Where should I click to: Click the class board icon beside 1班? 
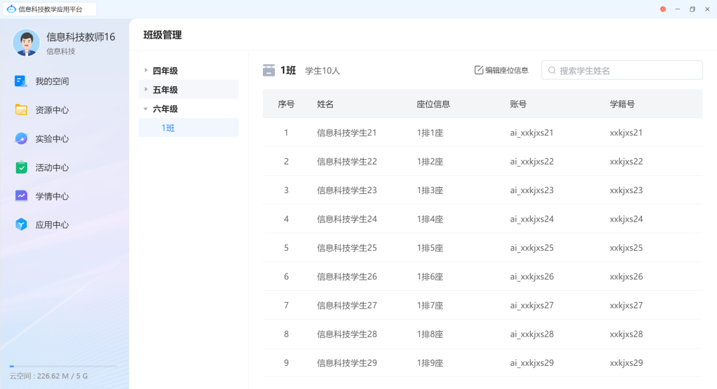point(268,69)
